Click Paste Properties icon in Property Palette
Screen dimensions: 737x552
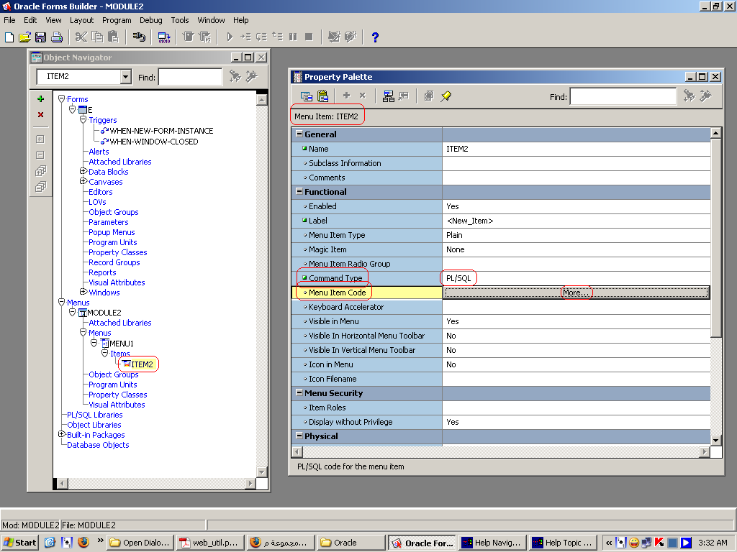pos(322,96)
